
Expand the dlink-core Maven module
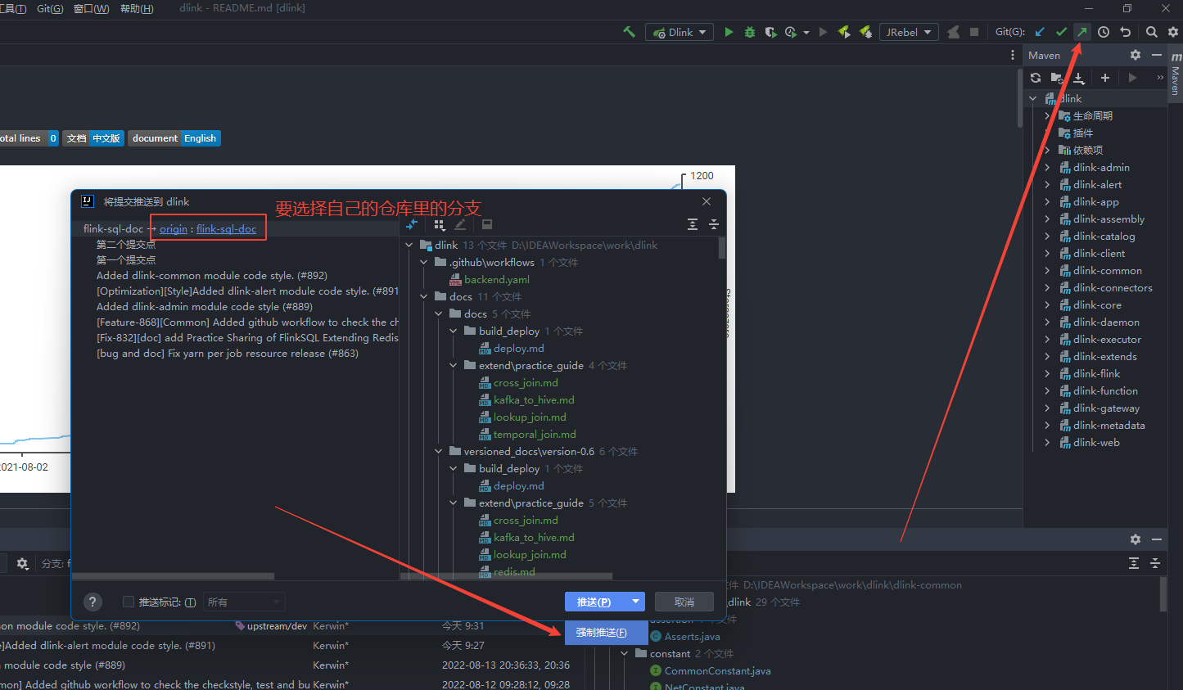1047,304
